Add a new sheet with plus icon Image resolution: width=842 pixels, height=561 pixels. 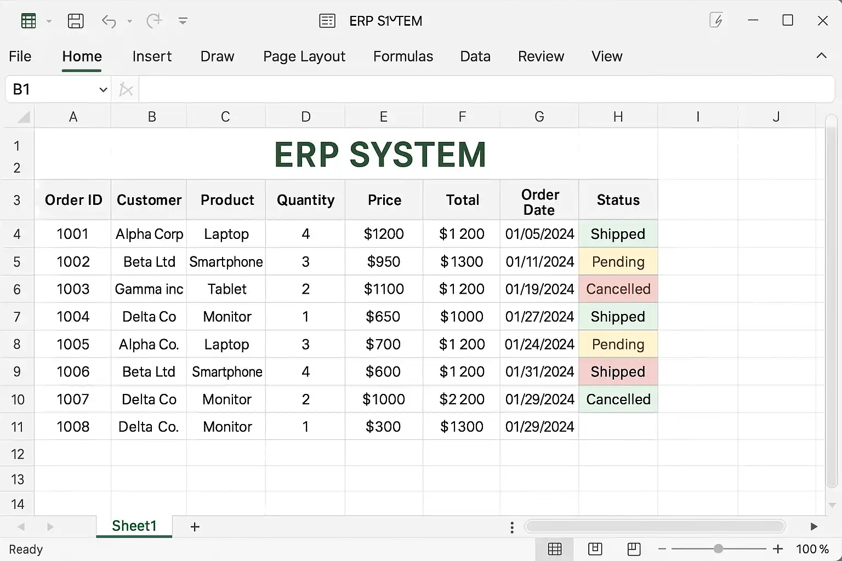(195, 527)
